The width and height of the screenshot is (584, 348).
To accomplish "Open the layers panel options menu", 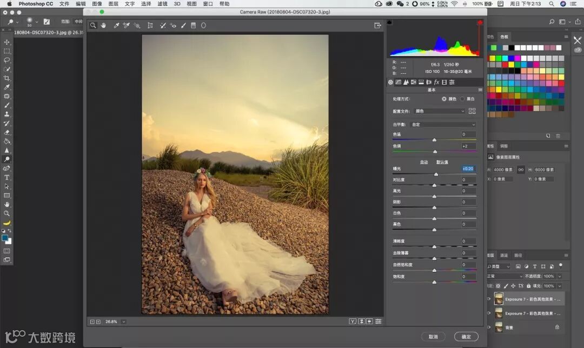I will (x=566, y=255).
